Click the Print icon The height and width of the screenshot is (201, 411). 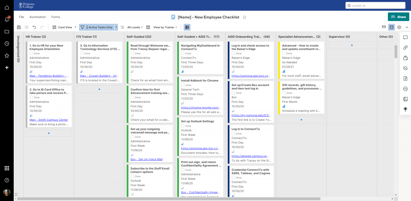(x=26, y=27)
